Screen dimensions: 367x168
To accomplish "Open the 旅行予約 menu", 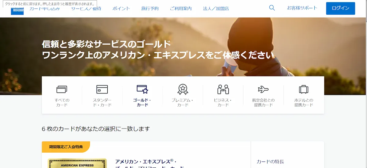I will tap(150, 9).
